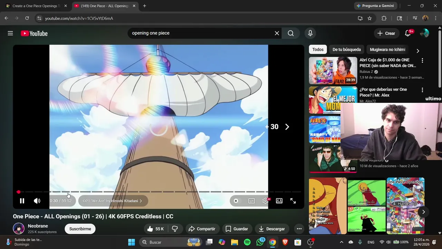
Task: Open Spotify from the taskbar
Action: [x=247, y=242]
